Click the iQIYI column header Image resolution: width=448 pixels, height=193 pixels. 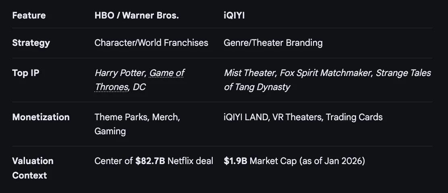(234, 15)
